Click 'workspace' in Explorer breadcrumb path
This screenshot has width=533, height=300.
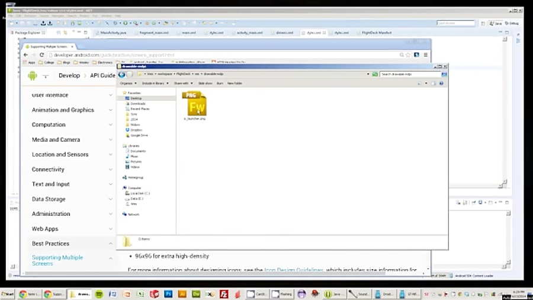pos(165,74)
